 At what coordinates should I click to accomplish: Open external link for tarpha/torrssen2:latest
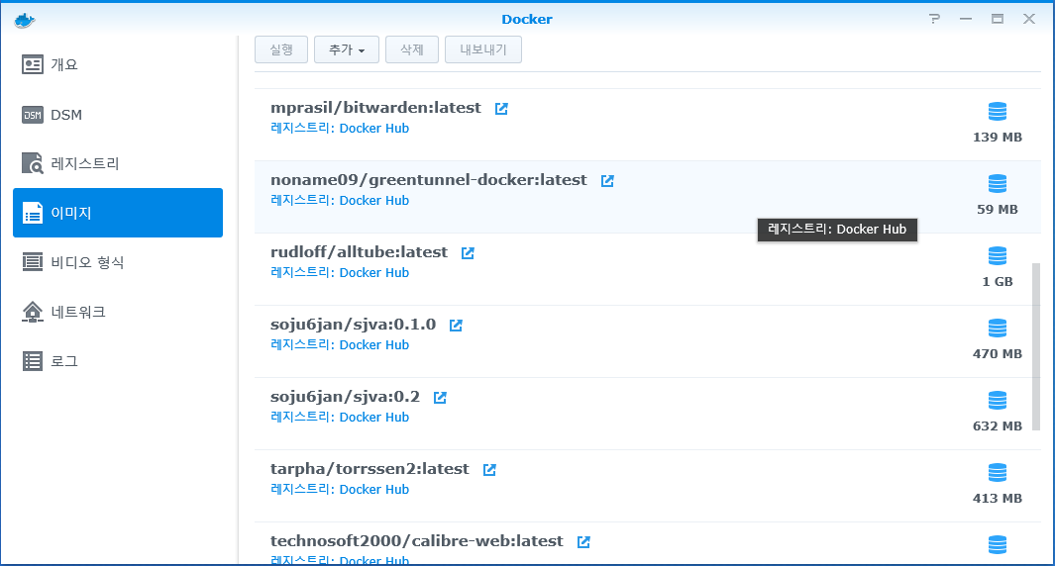(x=489, y=470)
